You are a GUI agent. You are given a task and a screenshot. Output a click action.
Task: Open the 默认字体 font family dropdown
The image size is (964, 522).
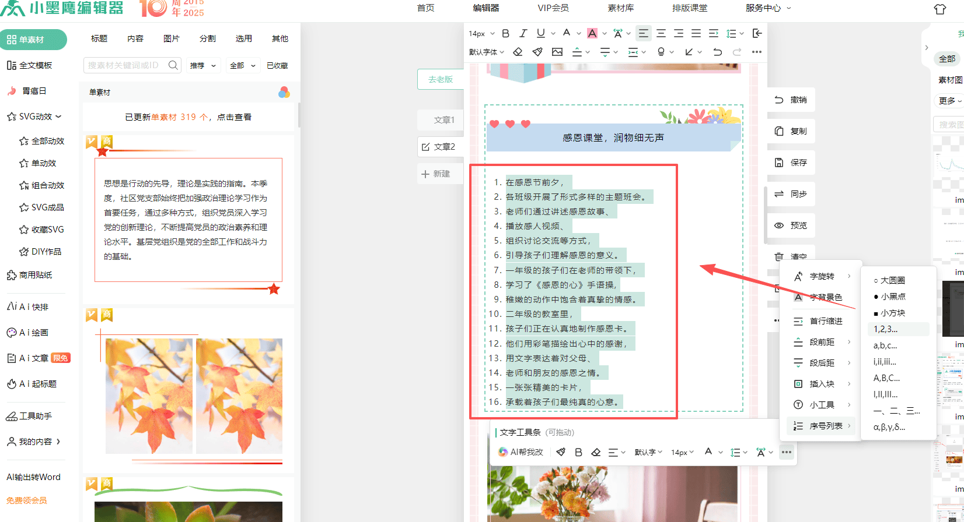pyautogui.click(x=486, y=52)
